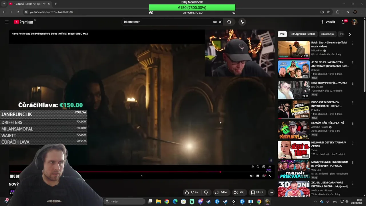366x206 pixels.
Task: Open options for NEJHORŠÍ DĚTSKÝ TÁBOR video
Action: pyautogui.click(x=353, y=143)
